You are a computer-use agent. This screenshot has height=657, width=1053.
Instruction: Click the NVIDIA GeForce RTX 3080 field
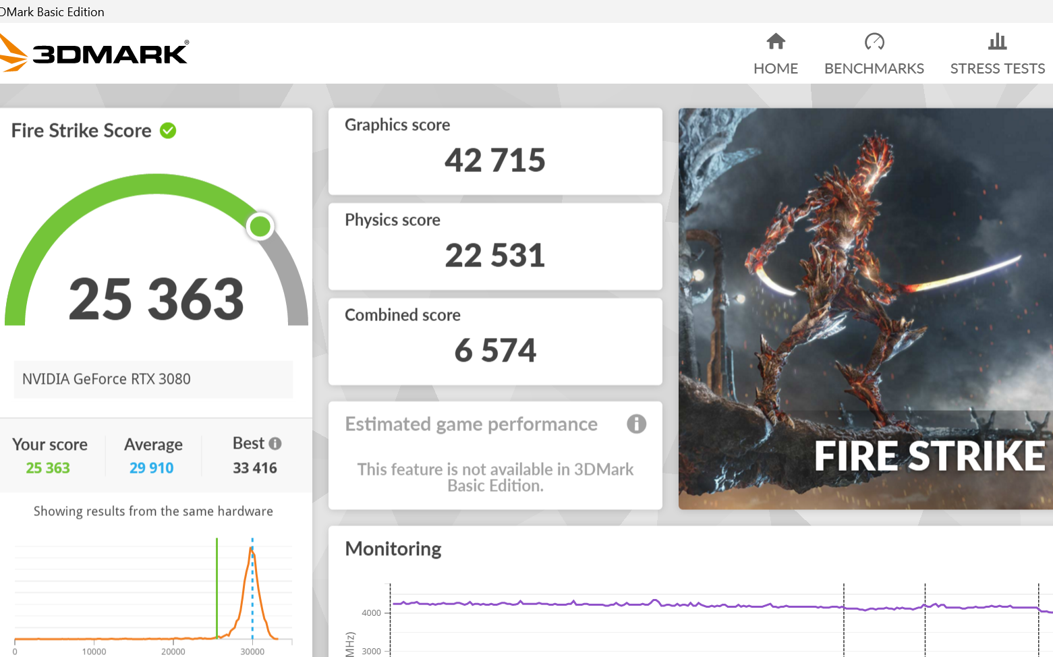coord(153,379)
